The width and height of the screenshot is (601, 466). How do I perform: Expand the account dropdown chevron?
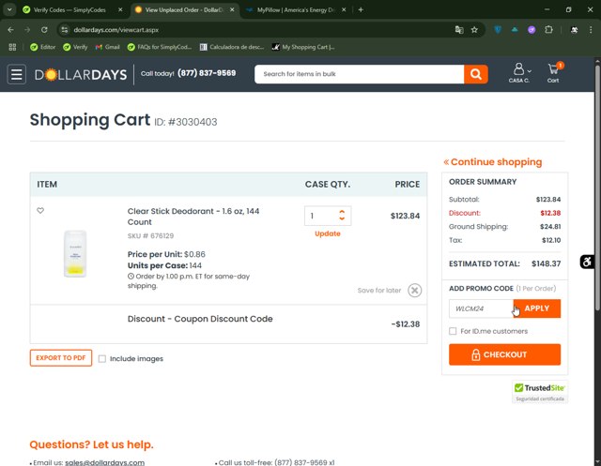tap(529, 71)
